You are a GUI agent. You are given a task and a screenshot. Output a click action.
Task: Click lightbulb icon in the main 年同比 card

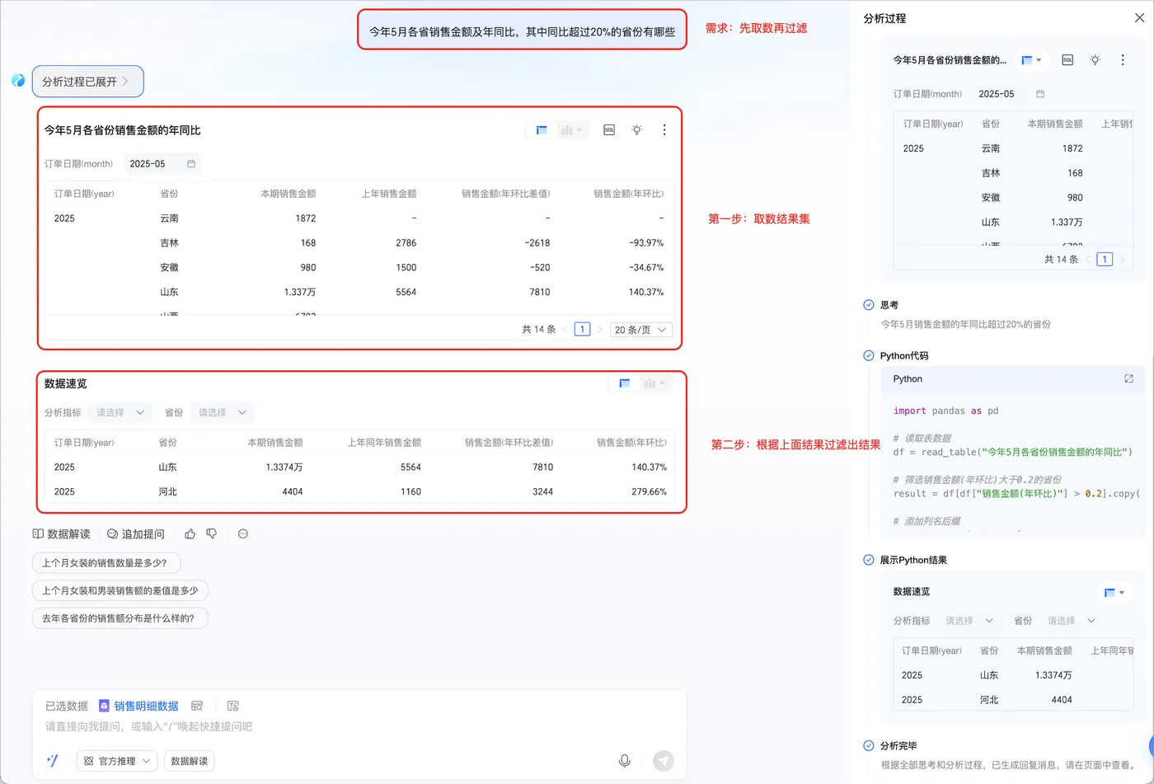[637, 130]
